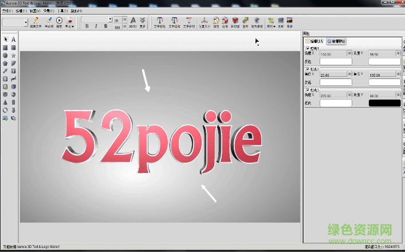The height and width of the screenshot is (252, 405).
Task: Select the arrow pointer tool in toolbox
Action: click(x=5, y=40)
